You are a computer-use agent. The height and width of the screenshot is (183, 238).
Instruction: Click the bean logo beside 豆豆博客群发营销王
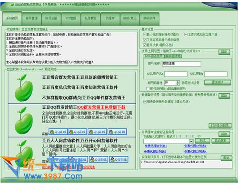pyautogui.click(x=23, y=88)
